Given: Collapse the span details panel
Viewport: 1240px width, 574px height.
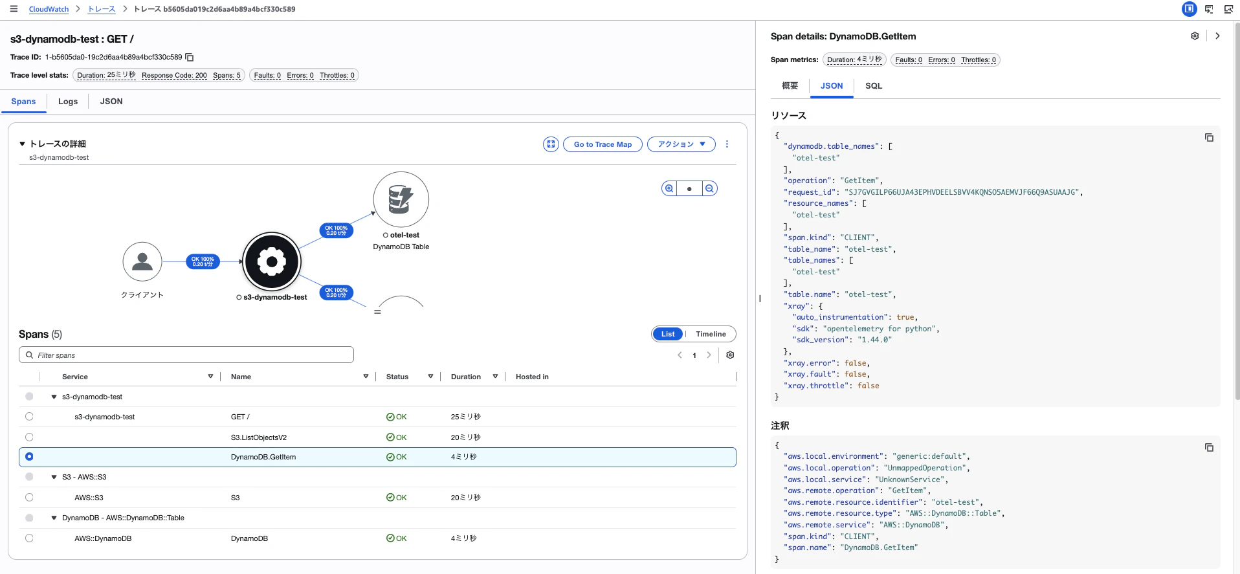Looking at the screenshot, I should 1217,36.
